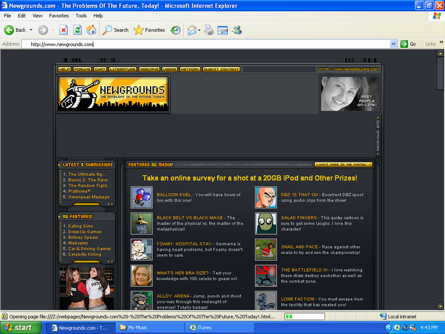Open the Salad Fingers link
Screen dimensions: 445x334
(299, 218)
